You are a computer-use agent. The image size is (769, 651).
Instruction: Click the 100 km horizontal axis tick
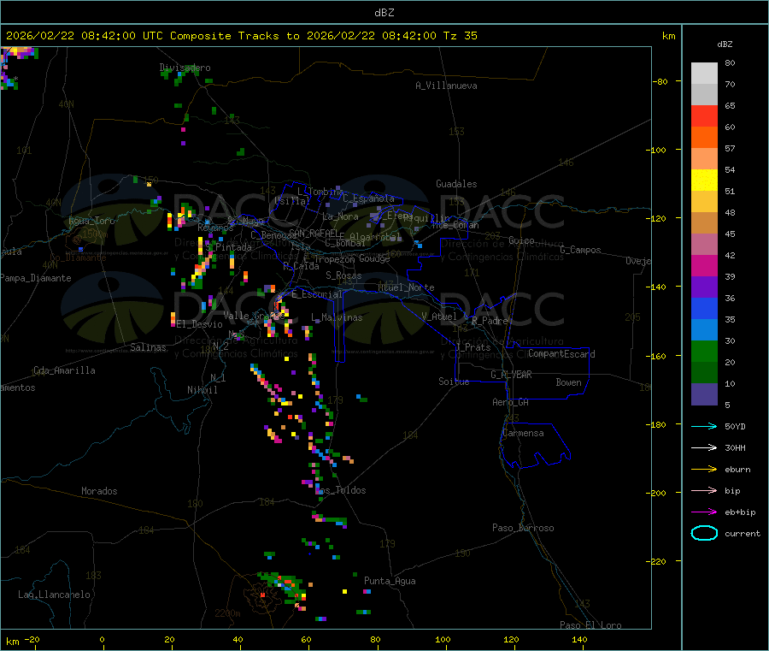point(443,639)
